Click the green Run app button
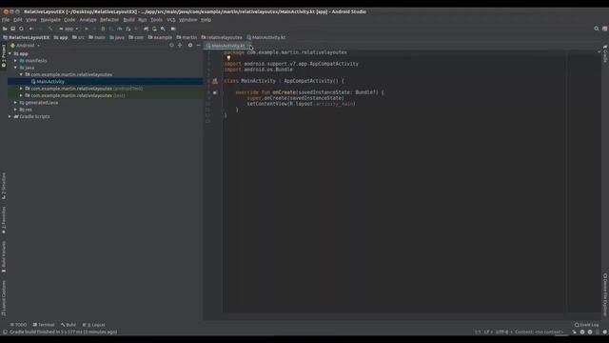 pyautogui.click(x=87, y=29)
